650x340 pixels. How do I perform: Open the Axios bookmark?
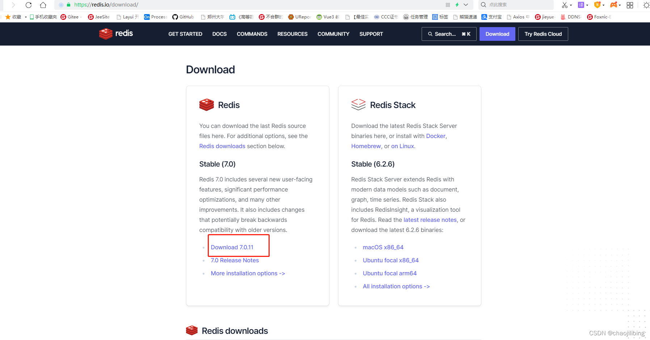click(x=518, y=17)
